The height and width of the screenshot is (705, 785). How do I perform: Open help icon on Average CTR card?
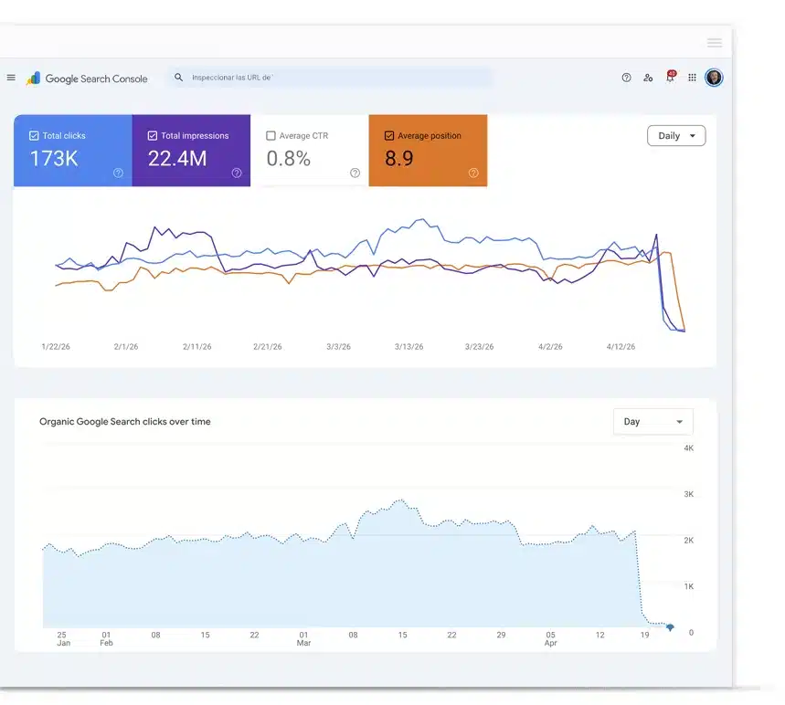coord(355,174)
